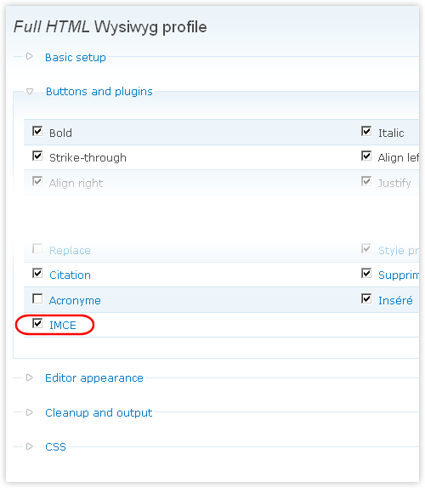Click the Citation label text
Image resolution: width=425 pixels, height=488 pixels.
tap(70, 275)
